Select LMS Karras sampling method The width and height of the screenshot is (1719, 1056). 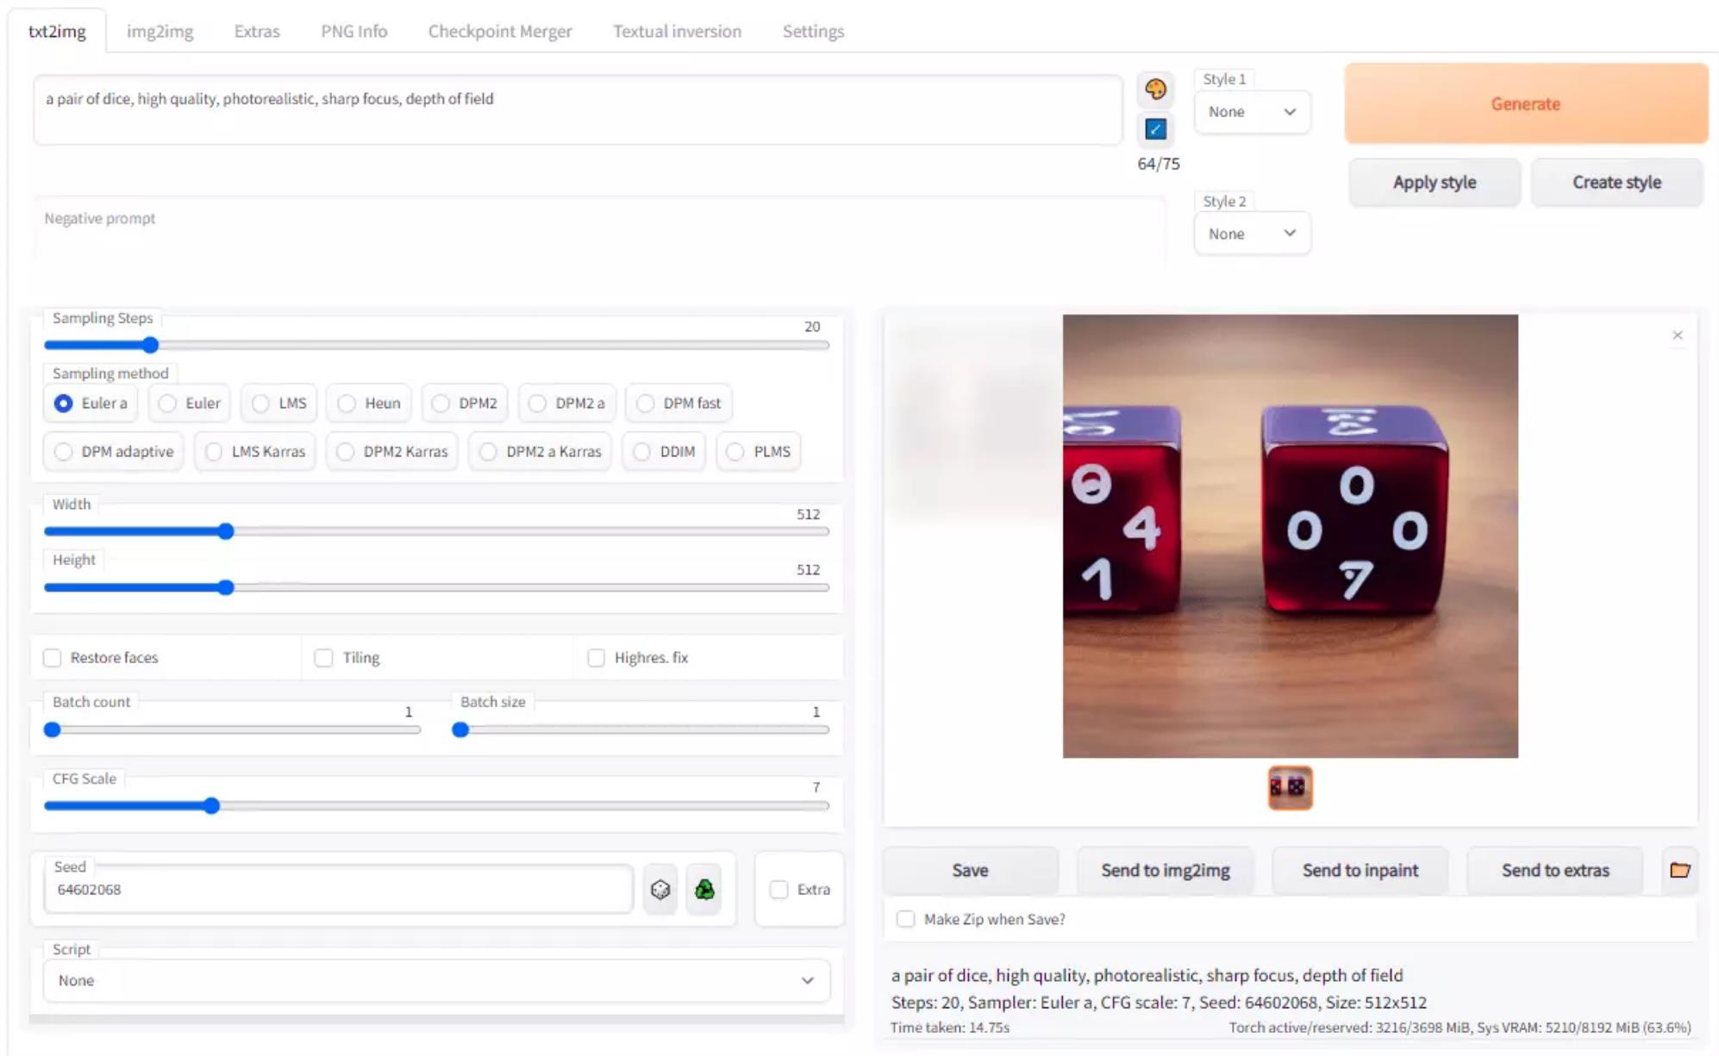pyautogui.click(x=255, y=451)
